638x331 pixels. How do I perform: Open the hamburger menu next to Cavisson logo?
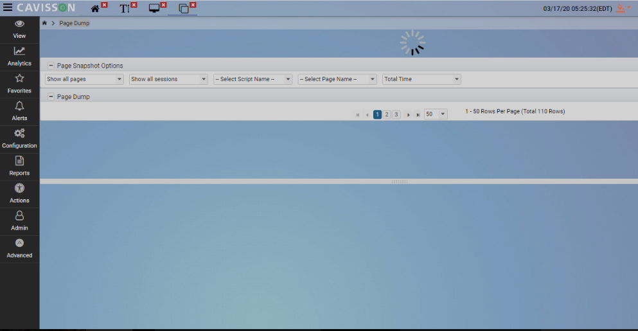8,7
